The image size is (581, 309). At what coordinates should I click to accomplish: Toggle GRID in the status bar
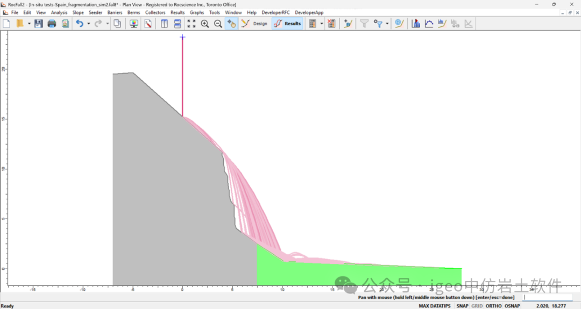pyautogui.click(x=477, y=306)
